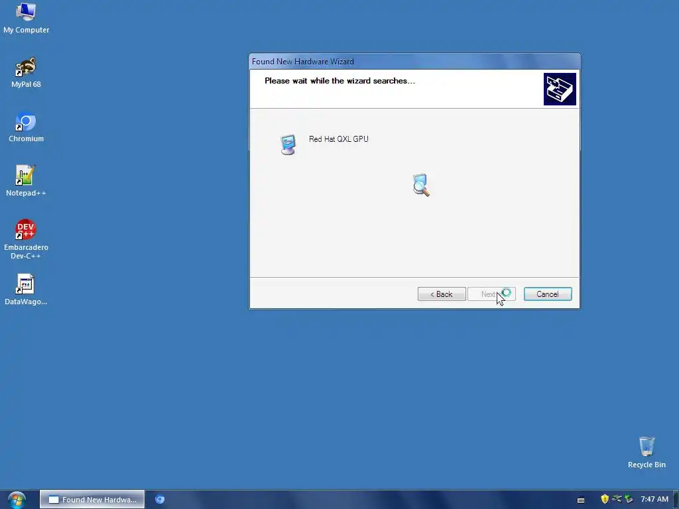Click the hardware wizard icon in the header
Screen dimensions: 679x509
point(560,89)
